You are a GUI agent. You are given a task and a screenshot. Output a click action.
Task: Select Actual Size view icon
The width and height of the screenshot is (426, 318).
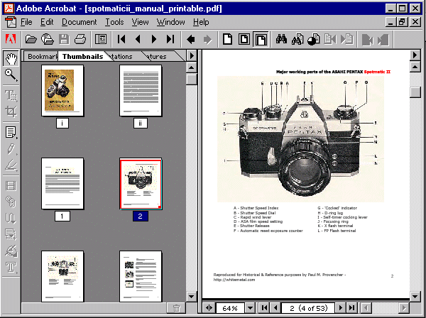coord(228,40)
